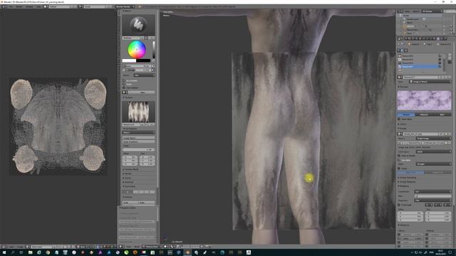
Task: Click the purple texture preview image
Action: point(424,100)
